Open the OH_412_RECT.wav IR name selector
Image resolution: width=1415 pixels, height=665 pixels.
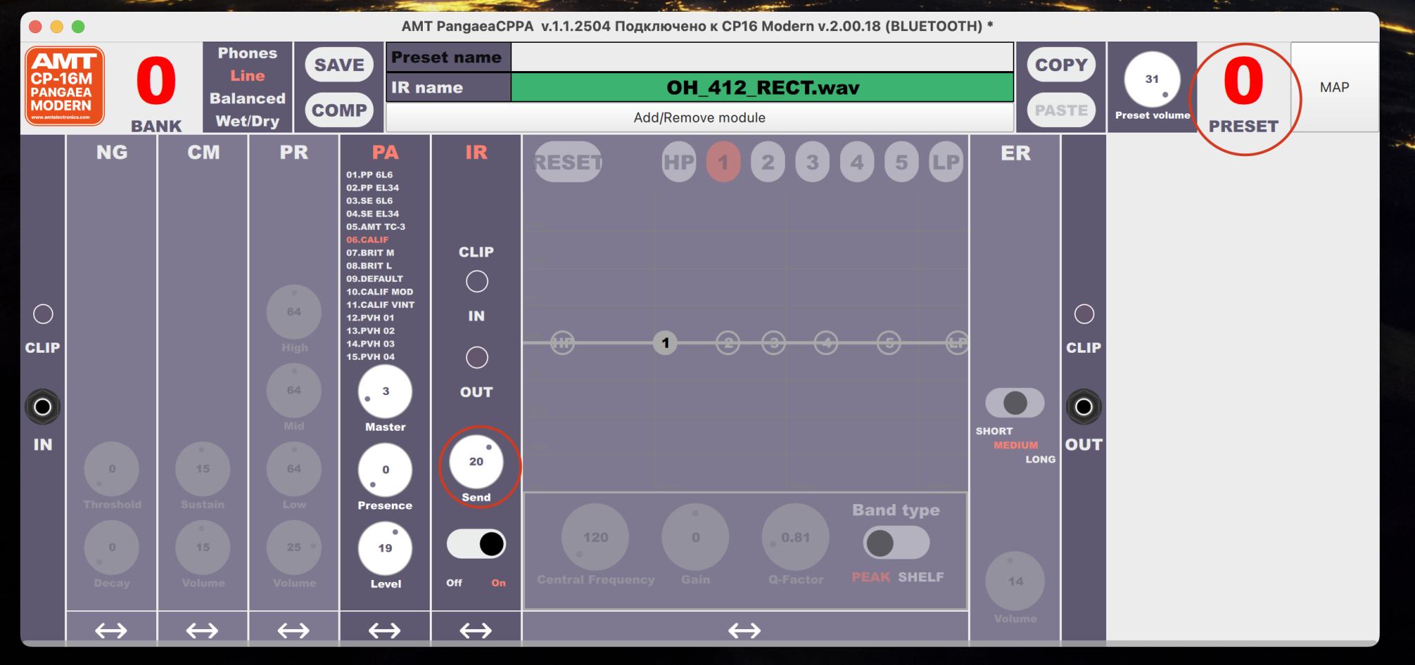click(762, 88)
